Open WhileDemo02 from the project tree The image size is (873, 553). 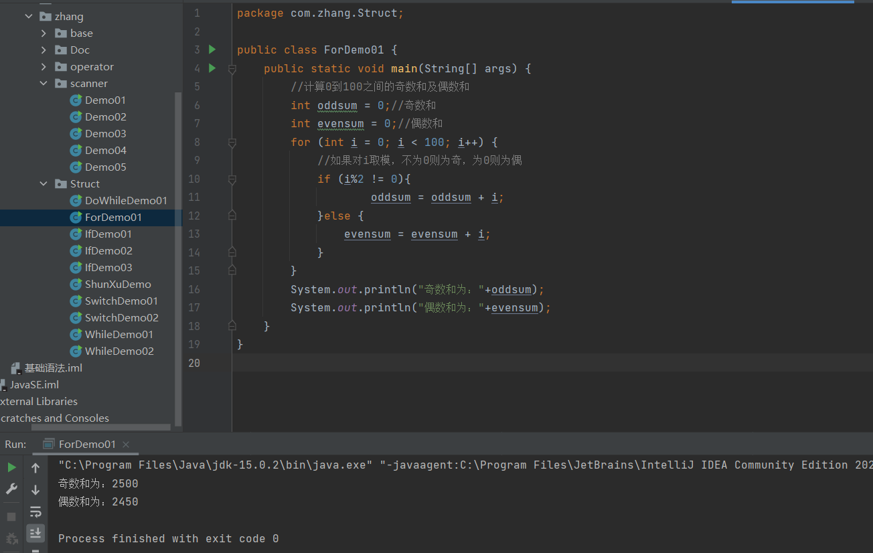pos(119,351)
